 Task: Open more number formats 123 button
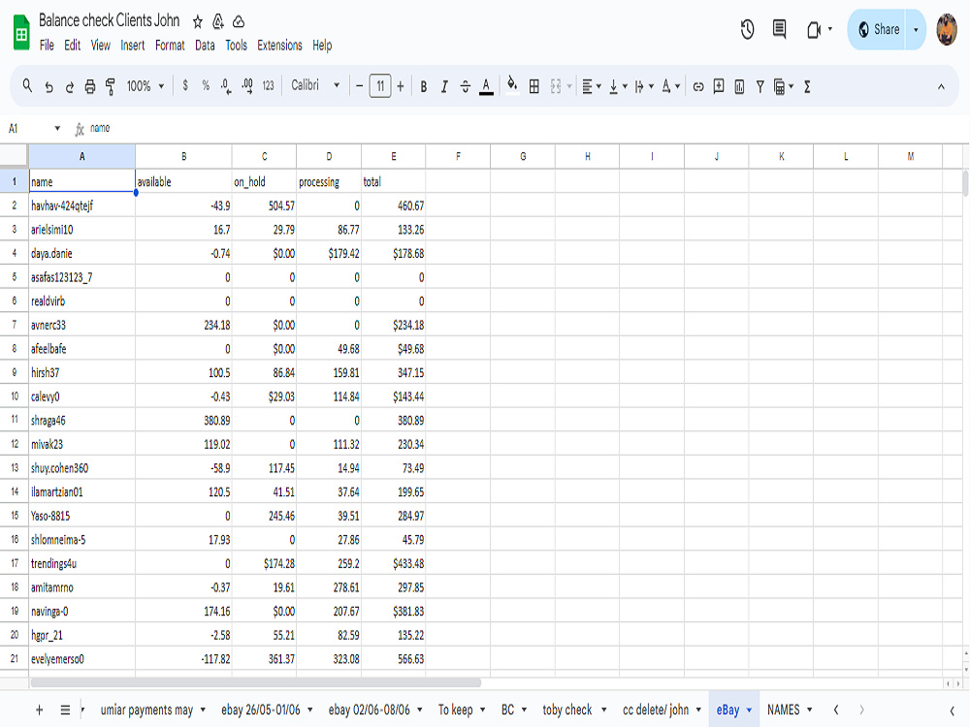point(268,86)
